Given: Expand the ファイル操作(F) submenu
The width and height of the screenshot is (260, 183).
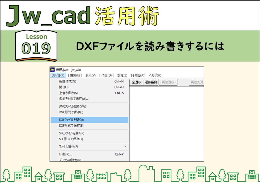Looking at the screenshot, I should pyautogui.click(x=90, y=147).
